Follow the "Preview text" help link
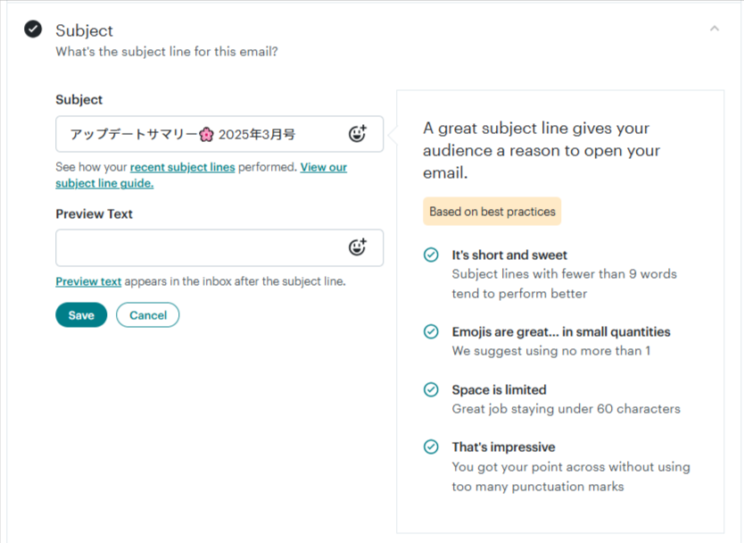 [88, 281]
